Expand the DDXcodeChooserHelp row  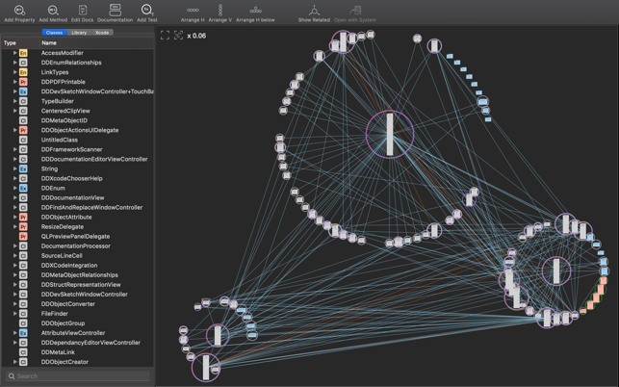tap(15, 178)
